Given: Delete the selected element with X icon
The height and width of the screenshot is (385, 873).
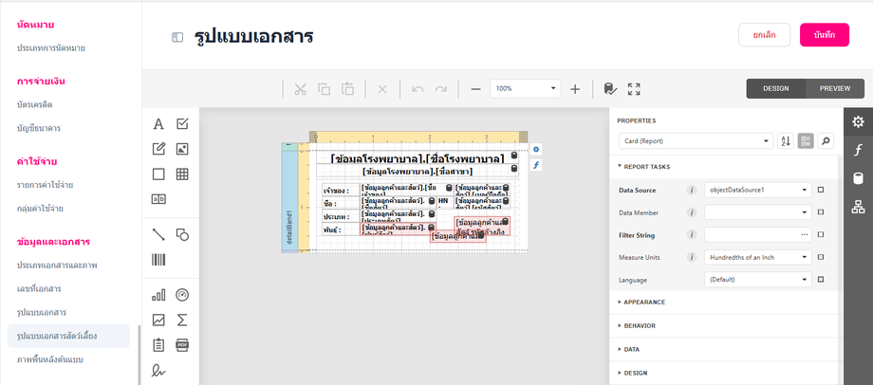Looking at the screenshot, I should tap(382, 89).
